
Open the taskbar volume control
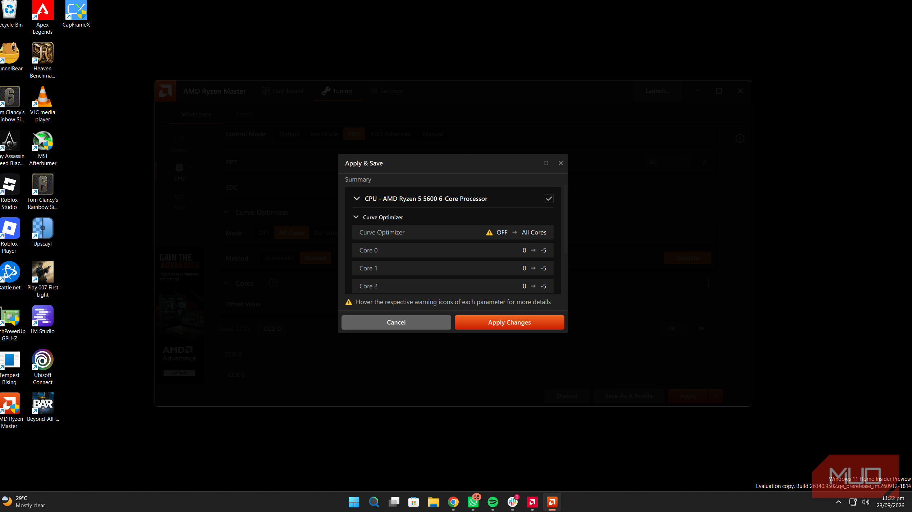click(866, 502)
